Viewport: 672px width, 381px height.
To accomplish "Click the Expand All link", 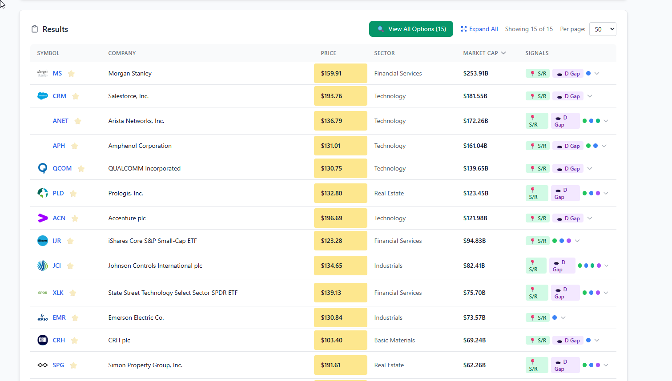I will click(479, 29).
